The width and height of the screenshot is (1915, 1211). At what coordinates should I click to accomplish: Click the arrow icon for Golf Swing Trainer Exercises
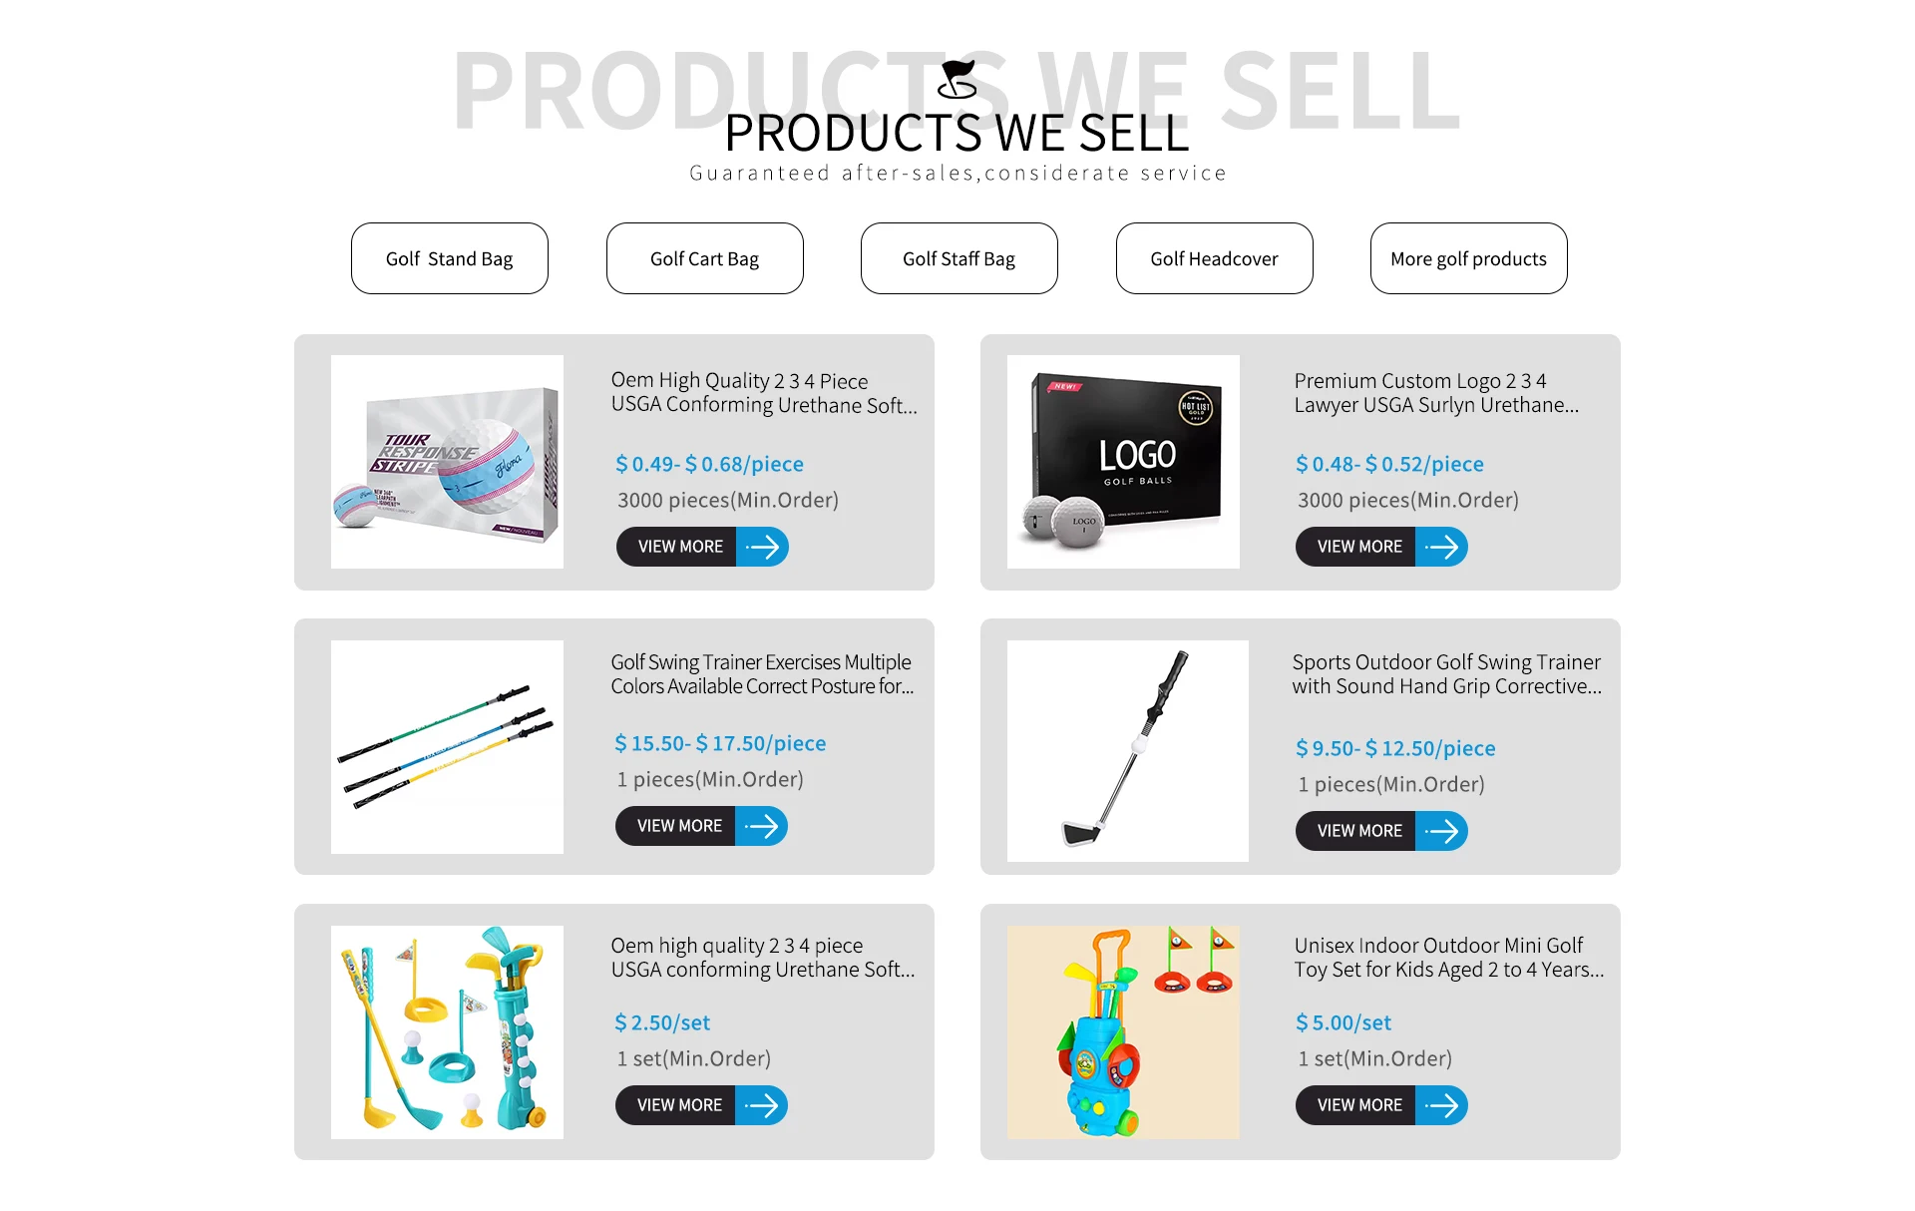pyautogui.click(x=762, y=826)
